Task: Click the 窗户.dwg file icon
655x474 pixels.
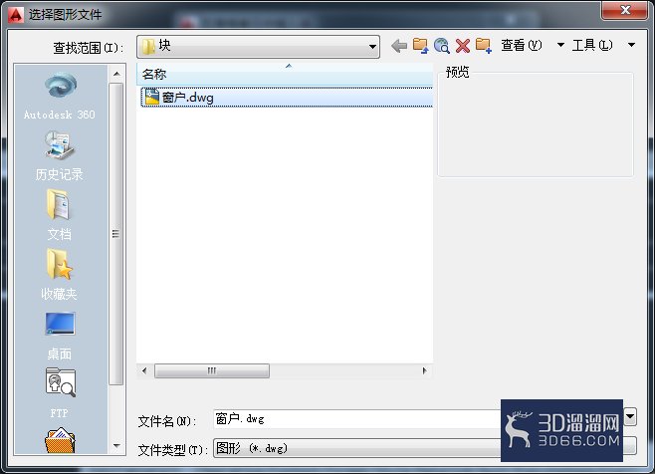Action: (x=152, y=97)
